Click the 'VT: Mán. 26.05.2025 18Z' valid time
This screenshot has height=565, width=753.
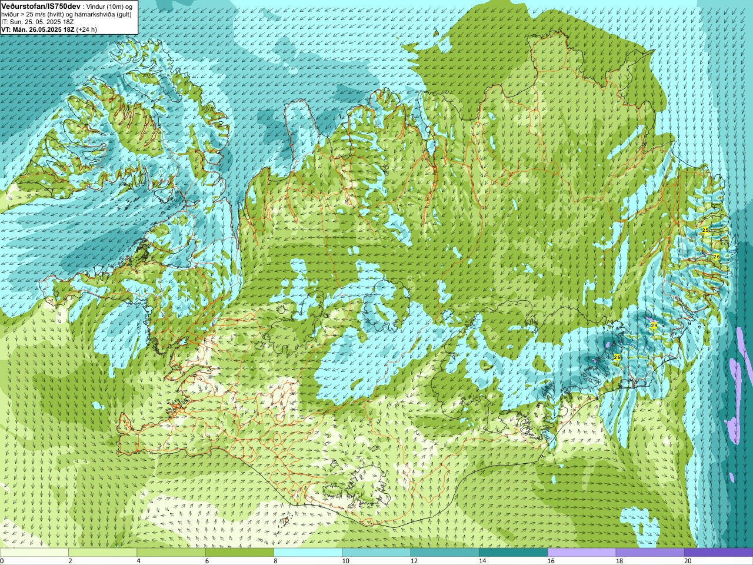(37, 29)
